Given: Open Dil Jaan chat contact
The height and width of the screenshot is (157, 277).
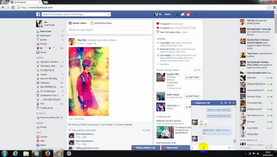Looking at the screenshot, I should click(x=256, y=122).
